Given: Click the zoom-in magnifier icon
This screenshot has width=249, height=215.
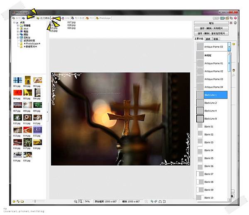Looking at the screenshot, I should pos(76,201).
